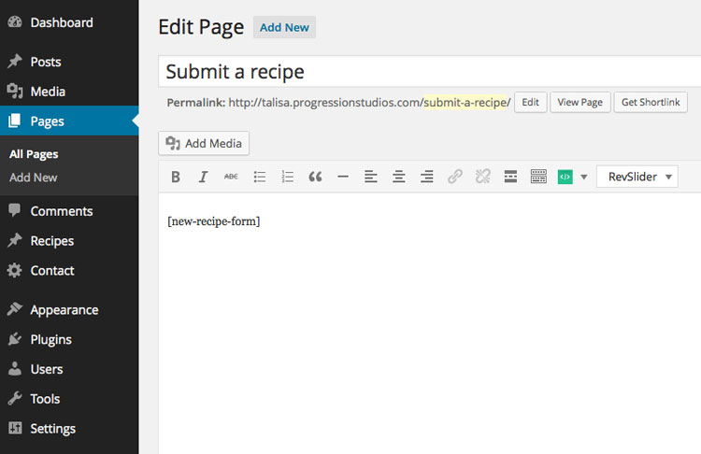Open Posts menu in sidebar
Screen dimensions: 701x454
click(x=69, y=62)
